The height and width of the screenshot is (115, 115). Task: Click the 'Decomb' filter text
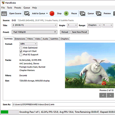[x=23, y=76]
